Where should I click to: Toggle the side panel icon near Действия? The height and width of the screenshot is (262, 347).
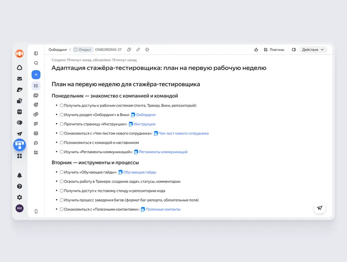click(294, 50)
